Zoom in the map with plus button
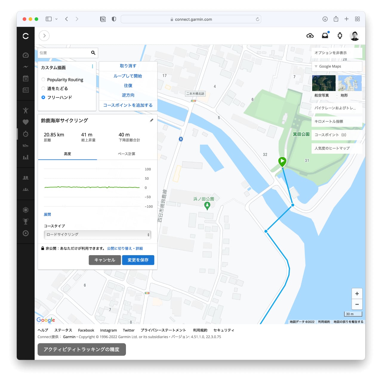 (357, 294)
